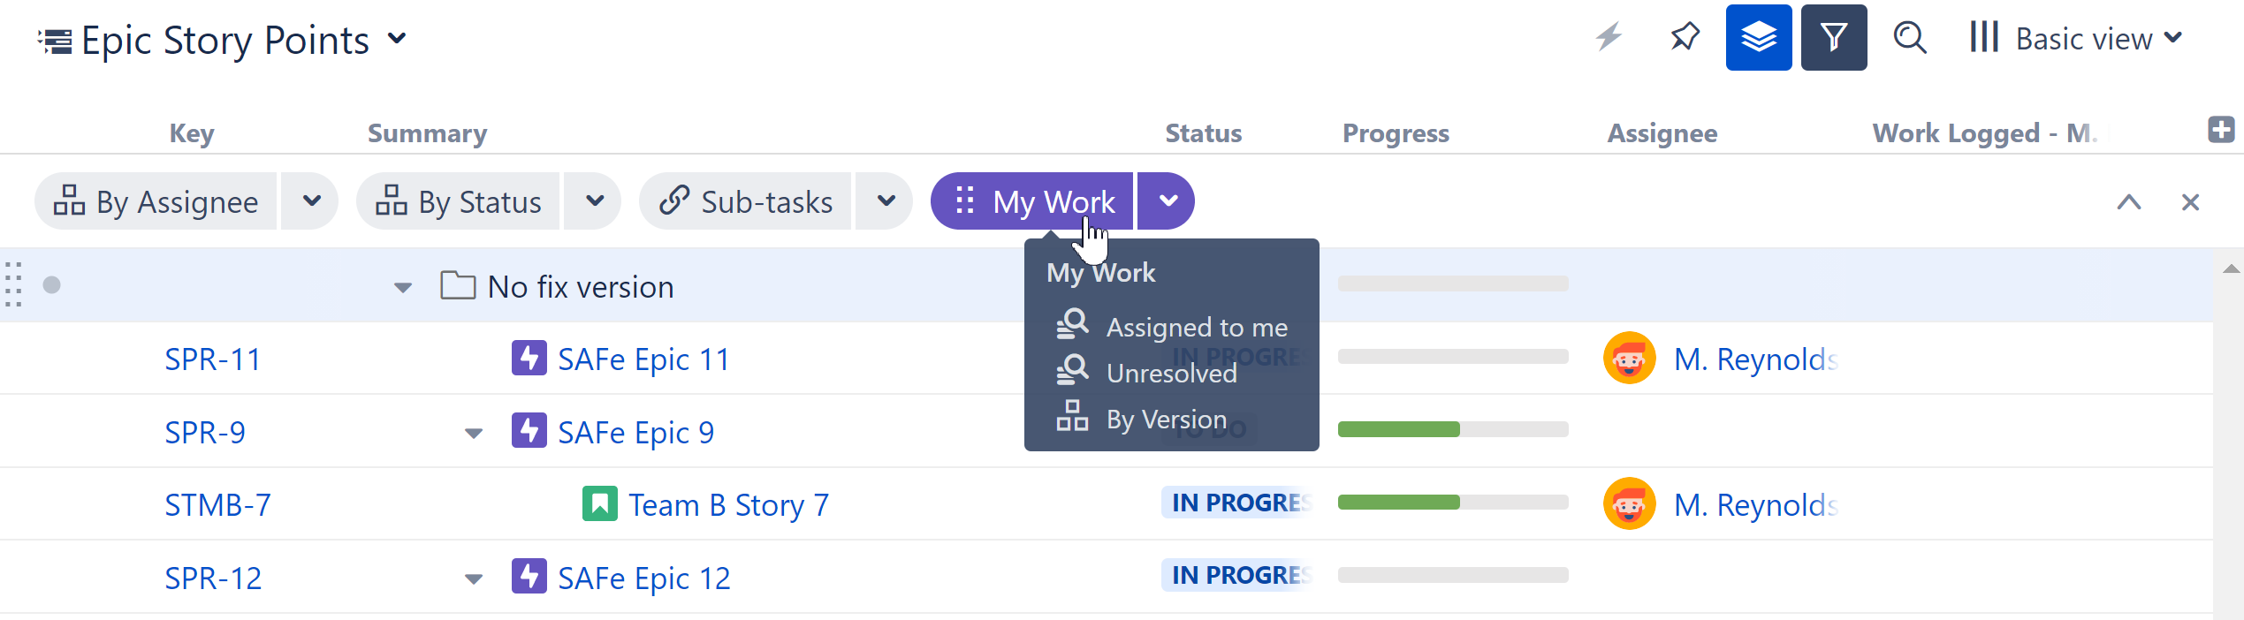Open the By Status dropdown arrow
Screen dimensions: 2244x620
point(595,201)
